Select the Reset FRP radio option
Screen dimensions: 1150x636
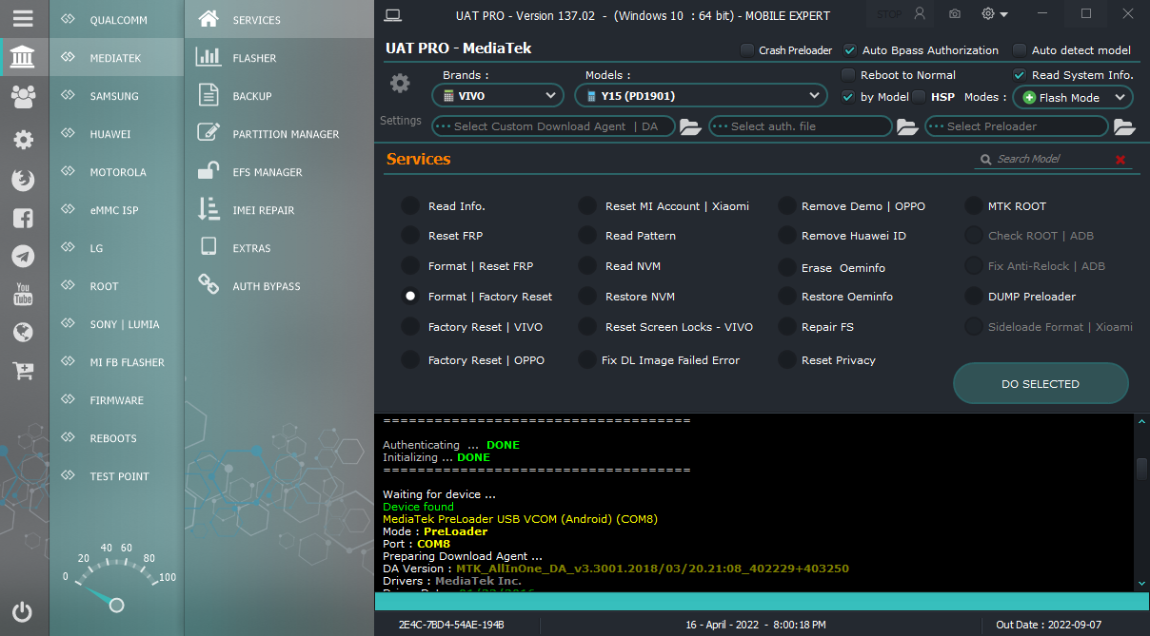pyautogui.click(x=410, y=236)
